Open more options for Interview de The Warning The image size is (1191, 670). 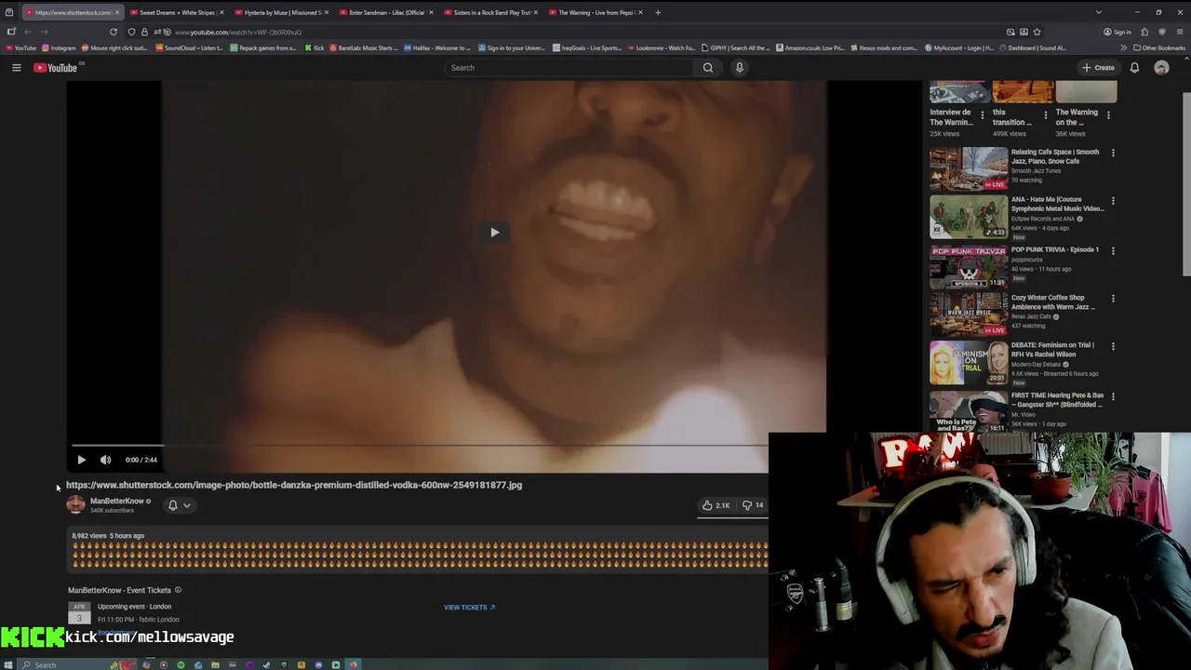[982, 115]
